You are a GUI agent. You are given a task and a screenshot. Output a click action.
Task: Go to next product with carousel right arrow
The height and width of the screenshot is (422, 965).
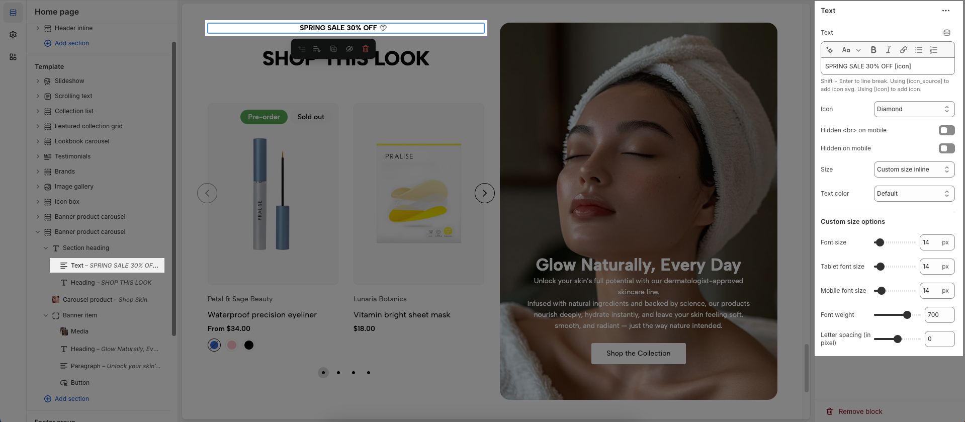tap(485, 193)
